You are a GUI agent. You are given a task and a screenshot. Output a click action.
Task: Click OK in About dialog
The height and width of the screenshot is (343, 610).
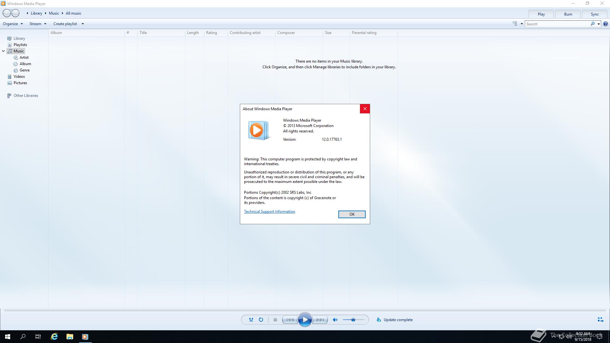coord(352,214)
